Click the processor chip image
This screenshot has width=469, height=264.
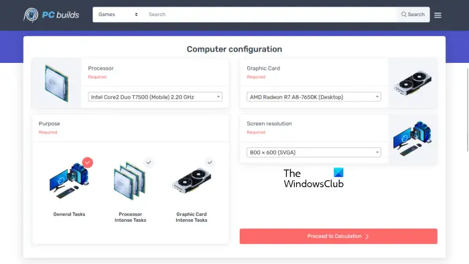point(56,83)
